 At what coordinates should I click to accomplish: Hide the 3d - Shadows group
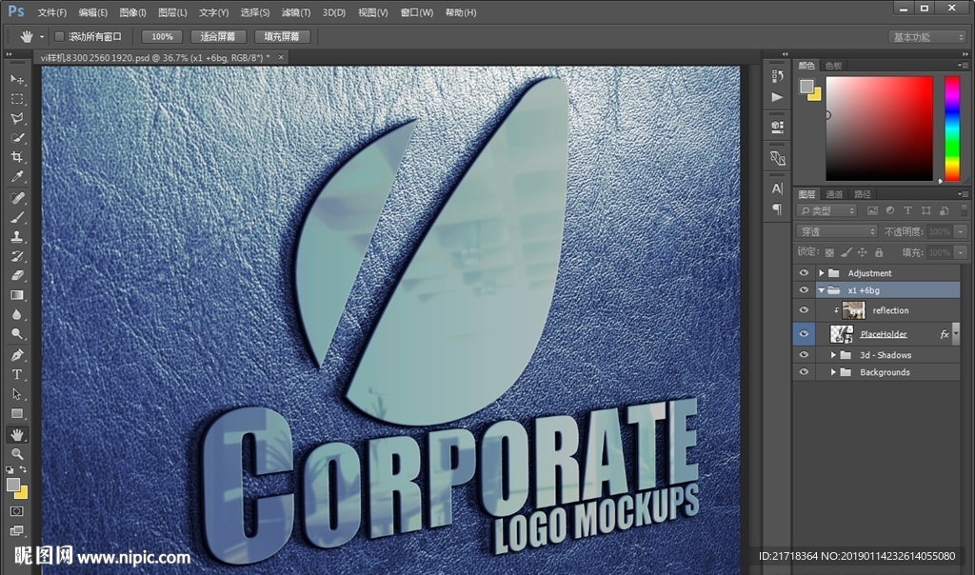click(804, 355)
